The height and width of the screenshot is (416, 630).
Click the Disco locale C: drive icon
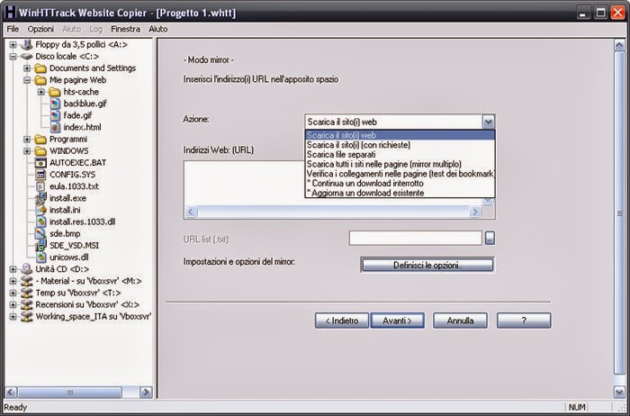click(x=26, y=56)
